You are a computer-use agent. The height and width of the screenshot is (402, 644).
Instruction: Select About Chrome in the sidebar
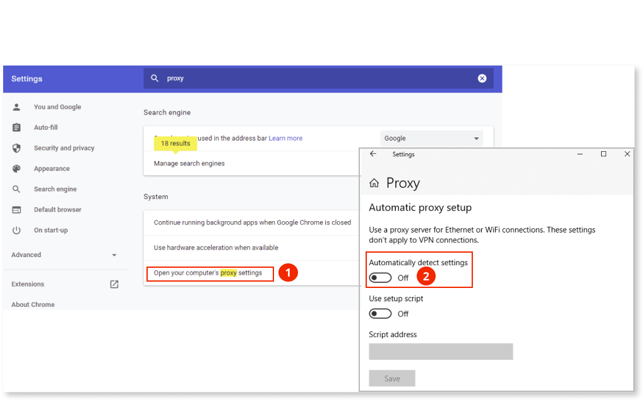(x=33, y=304)
